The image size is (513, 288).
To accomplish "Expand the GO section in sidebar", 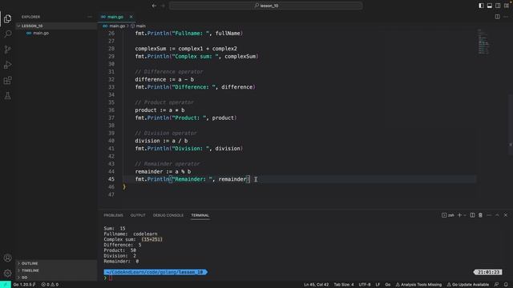I will pos(57,278).
